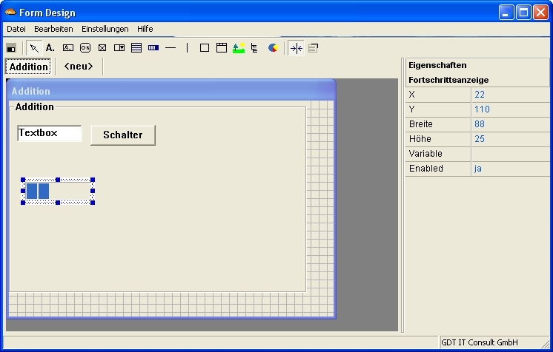Toggle the snap alignment button
This screenshot has height=352, width=553.
(296, 48)
